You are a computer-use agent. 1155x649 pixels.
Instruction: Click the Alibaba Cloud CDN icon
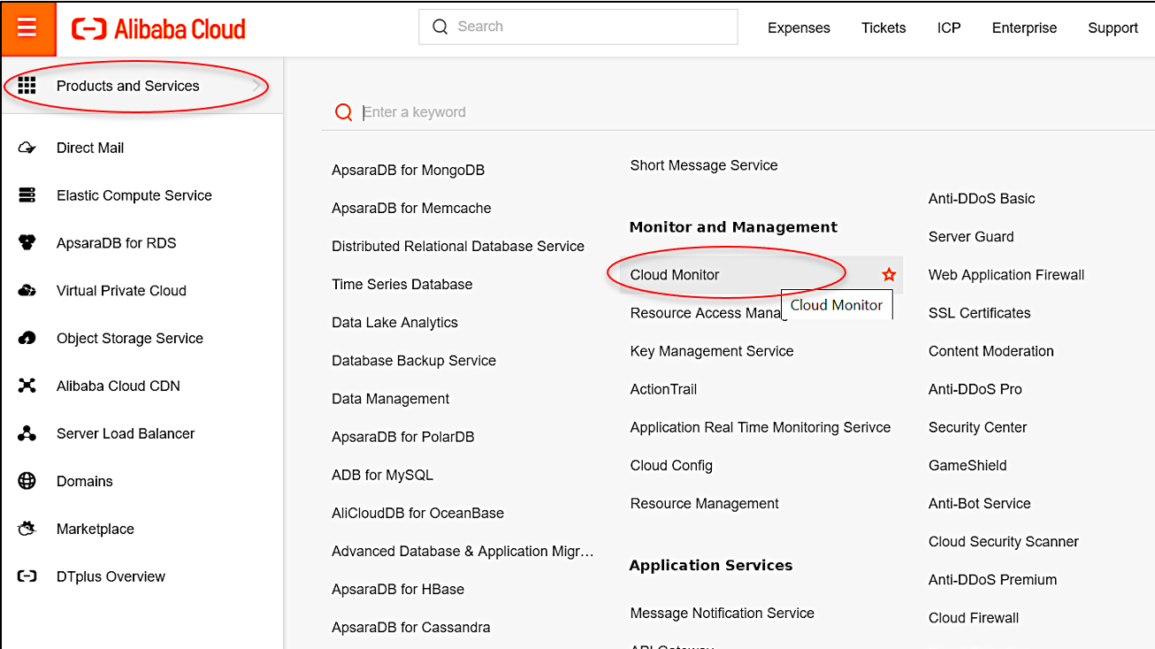click(27, 386)
